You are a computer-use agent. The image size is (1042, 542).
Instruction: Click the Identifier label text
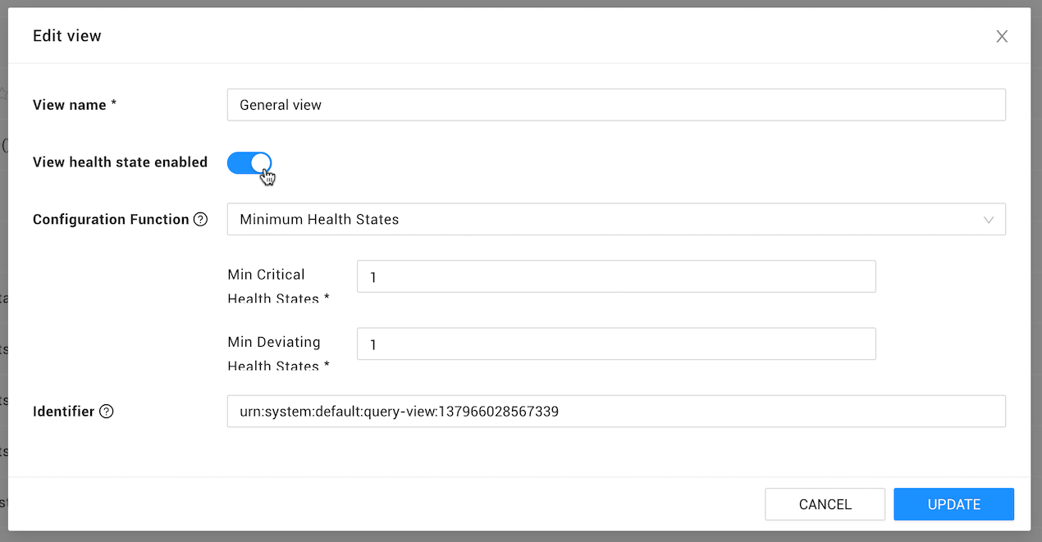tap(63, 412)
